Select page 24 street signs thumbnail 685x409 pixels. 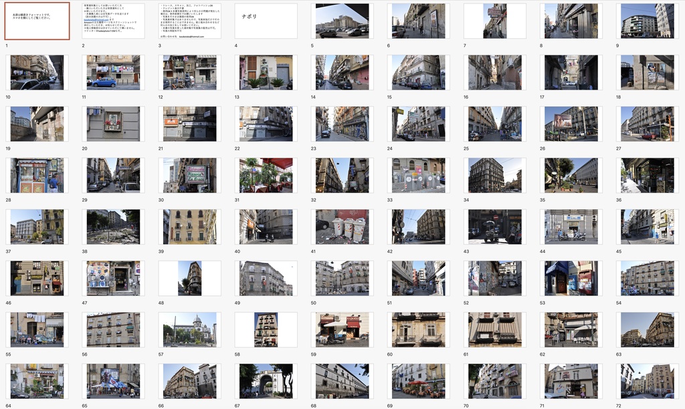tap(419, 124)
